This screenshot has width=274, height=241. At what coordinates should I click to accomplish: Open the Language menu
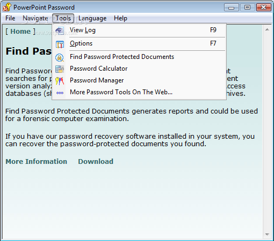(92, 18)
